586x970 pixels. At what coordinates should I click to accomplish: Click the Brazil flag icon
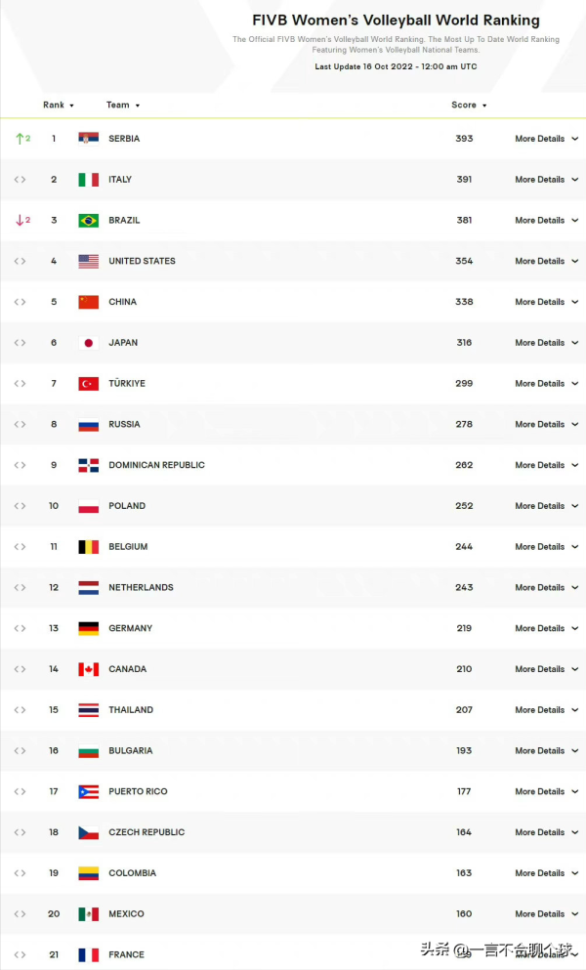[89, 221]
